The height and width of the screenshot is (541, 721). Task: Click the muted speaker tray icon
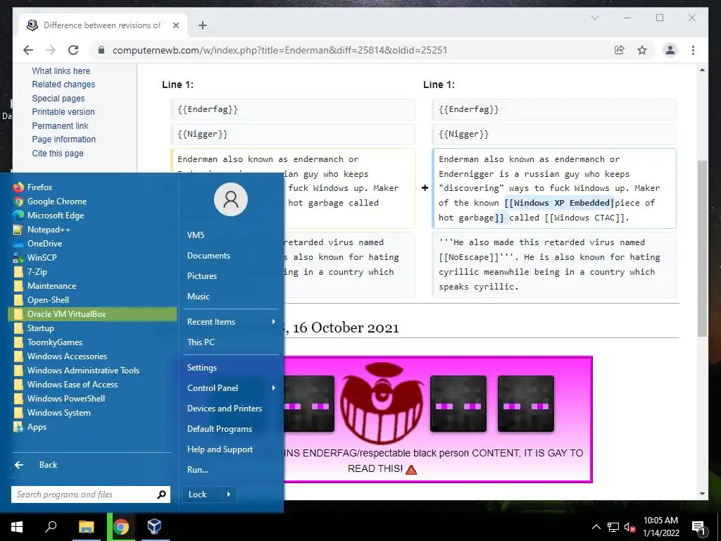click(x=630, y=527)
